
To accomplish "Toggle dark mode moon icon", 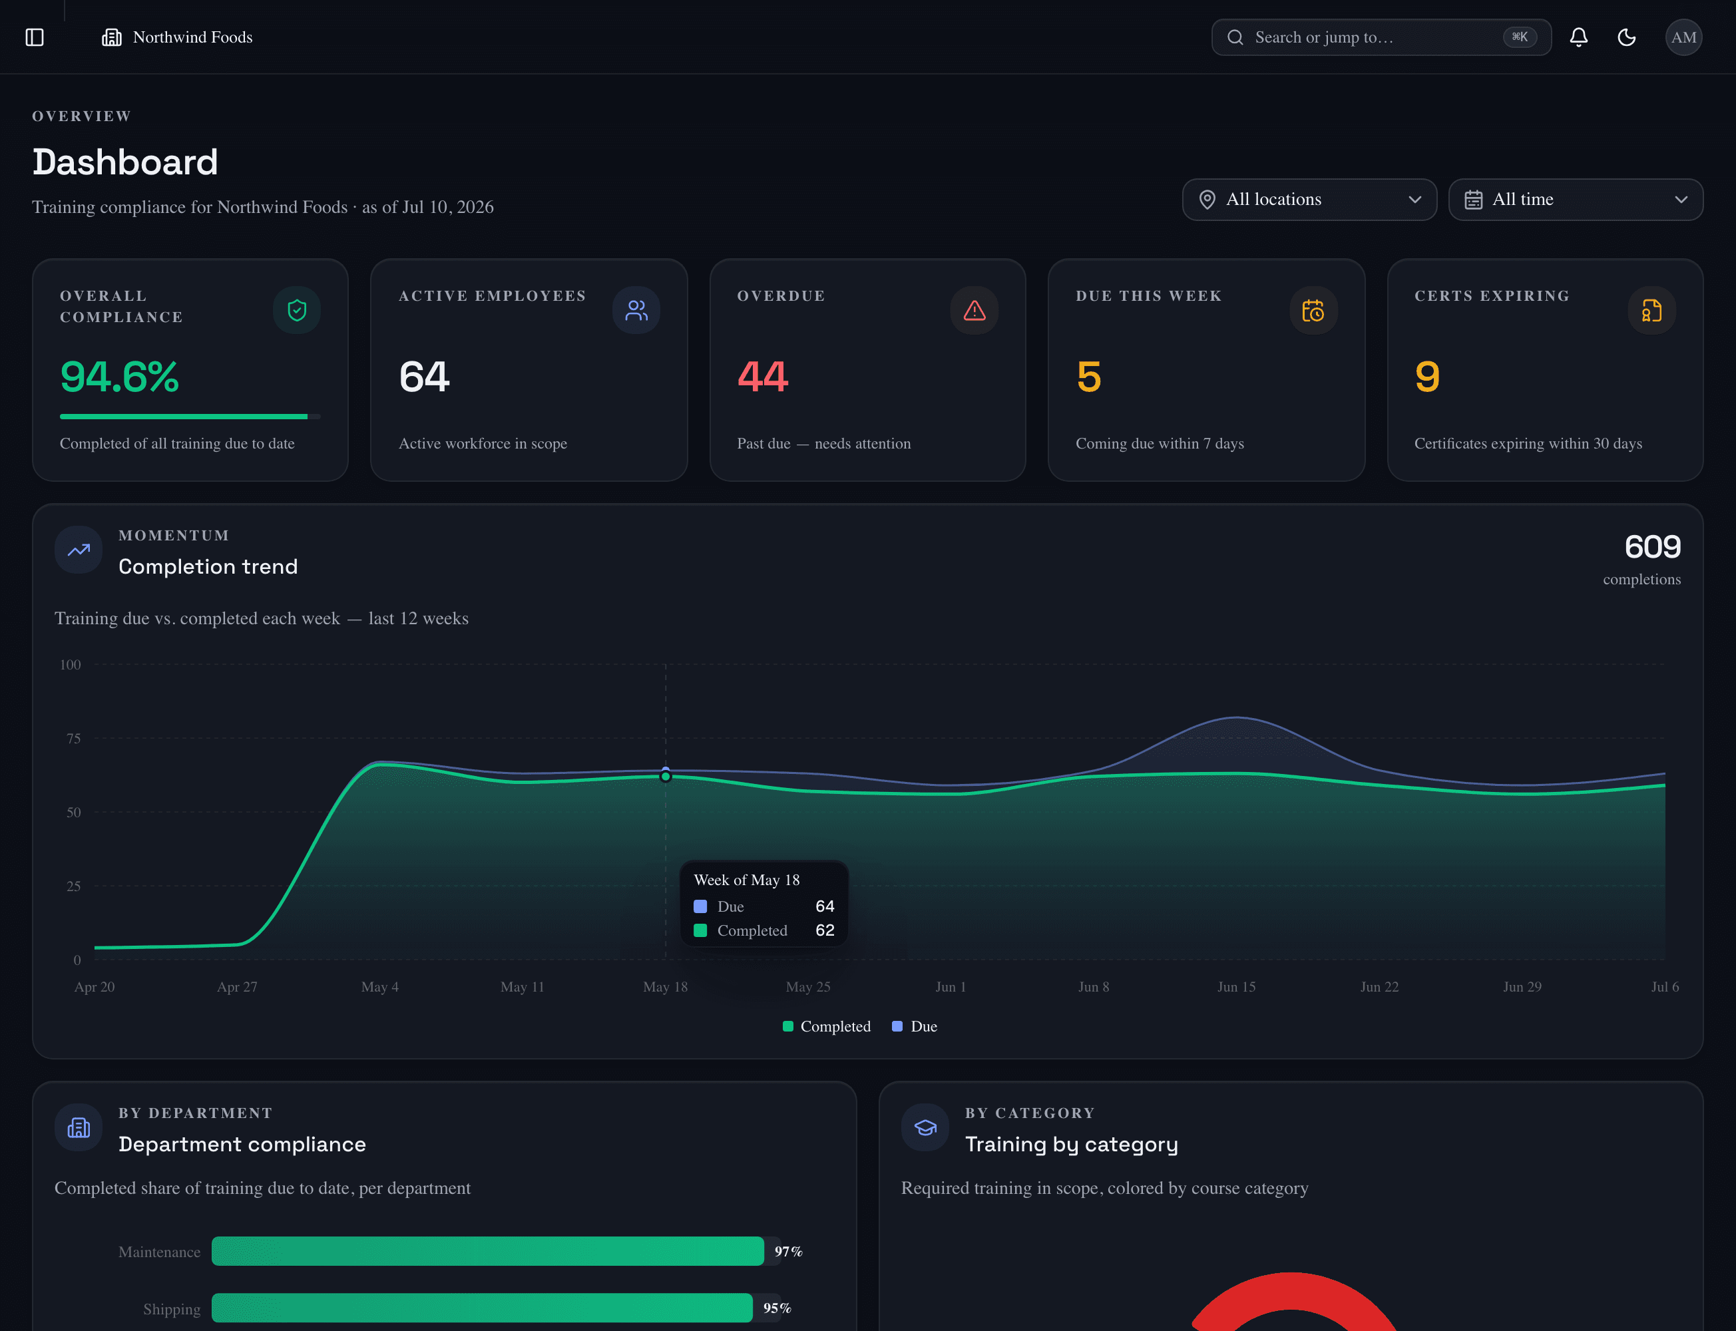I will click(x=1627, y=37).
